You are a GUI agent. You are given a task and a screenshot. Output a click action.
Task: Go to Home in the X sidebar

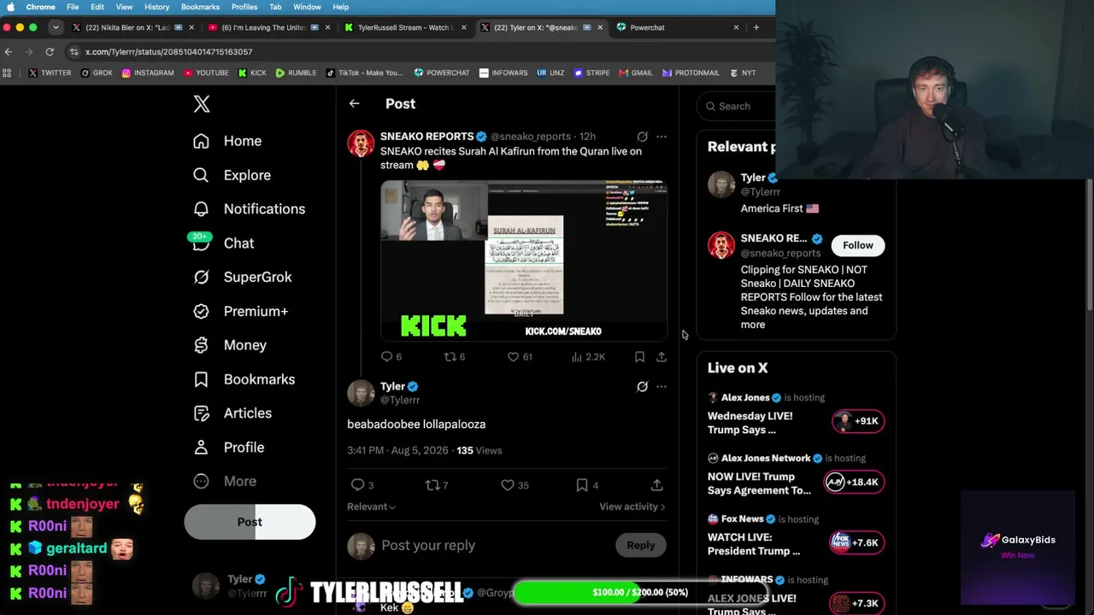click(227, 141)
